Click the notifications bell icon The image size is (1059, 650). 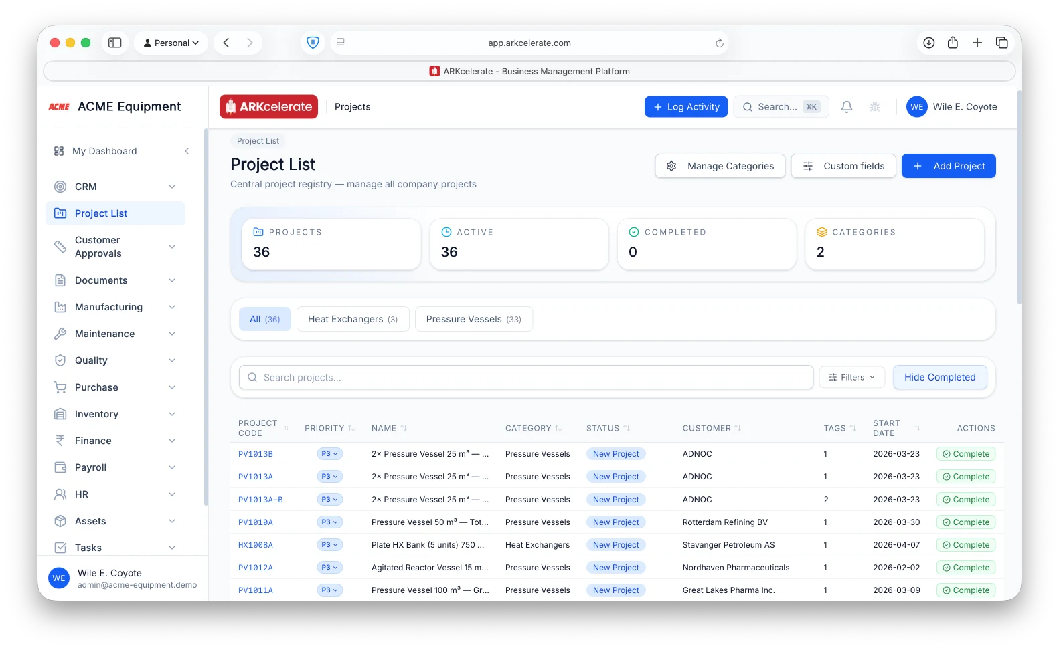pyautogui.click(x=847, y=107)
